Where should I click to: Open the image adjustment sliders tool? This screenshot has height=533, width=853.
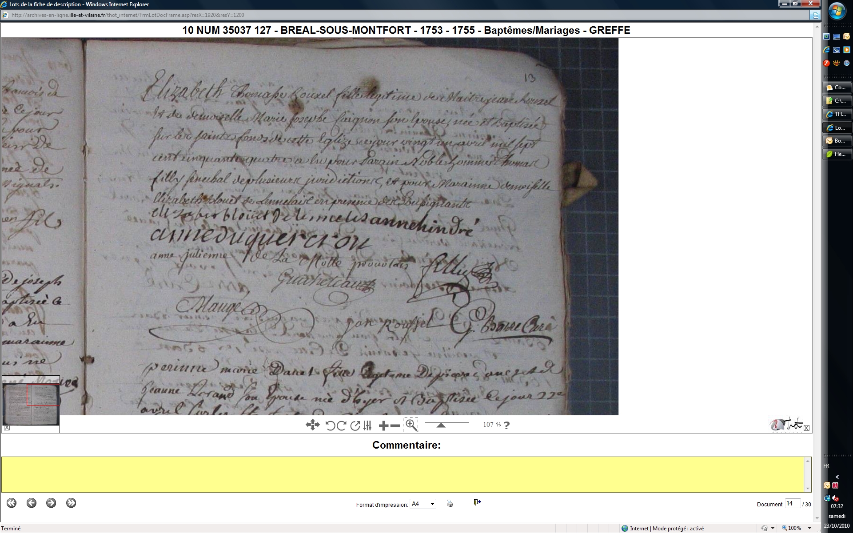coord(367,426)
